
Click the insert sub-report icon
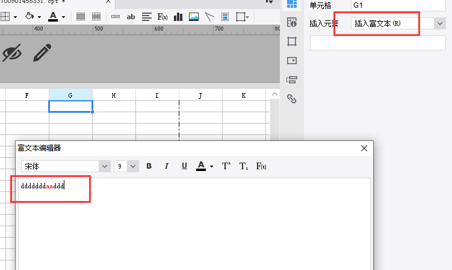[225, 17]
